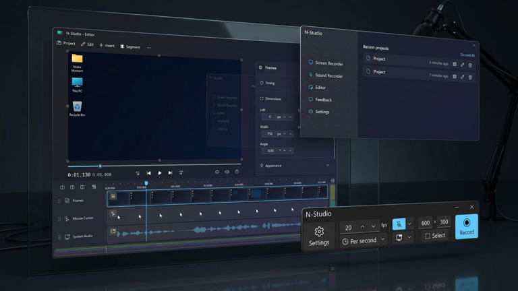Click the first split-layout icon above tracks
This screenshot has width=518, height=291.
coord(62,187)
